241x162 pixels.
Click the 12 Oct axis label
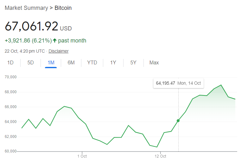160,156
